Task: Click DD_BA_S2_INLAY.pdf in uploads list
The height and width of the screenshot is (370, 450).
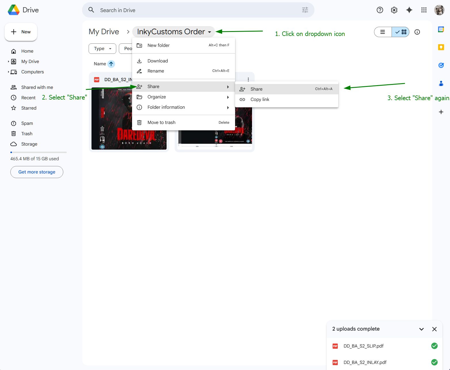Action: click(x=365, y=363)
